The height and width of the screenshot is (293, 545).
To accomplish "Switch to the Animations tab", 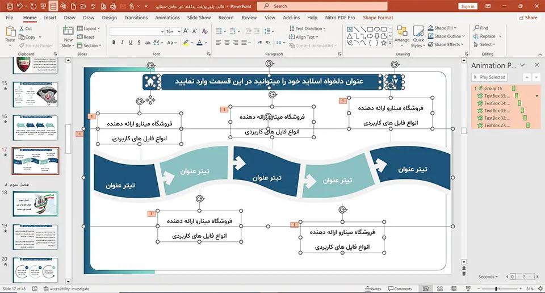I will [x=167, y=18].
